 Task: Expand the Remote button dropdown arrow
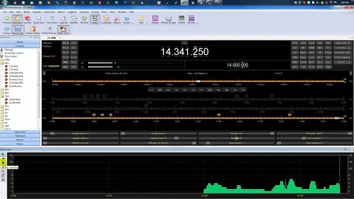click(197, 23)
